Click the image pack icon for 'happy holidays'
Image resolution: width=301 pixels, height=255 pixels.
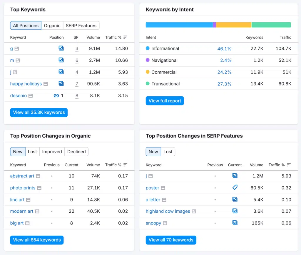click(x=61, y=83)
